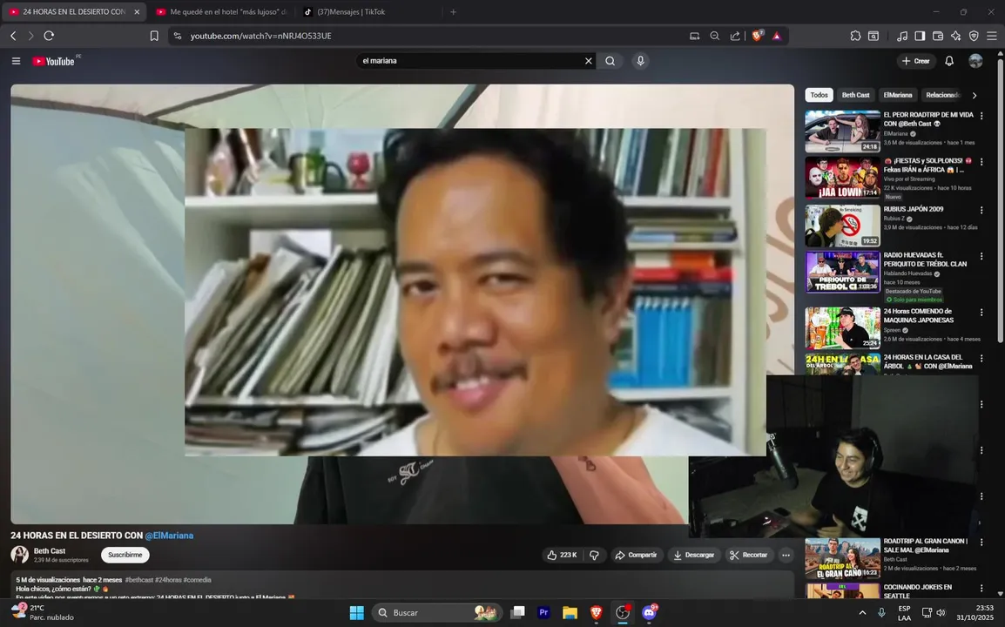Like the video showing 223 K
The height and width of the screenshot is (627, 1005).
click(562, 556)
